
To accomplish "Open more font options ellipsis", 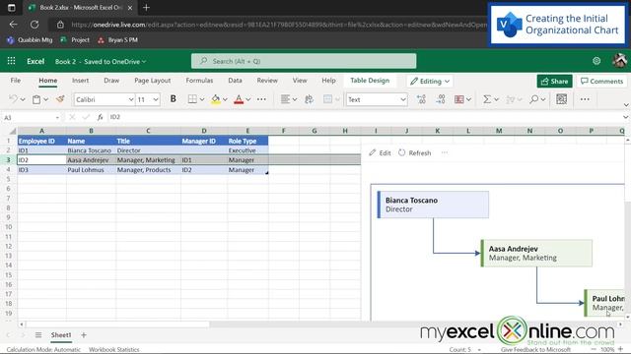I will [x=261, y=99].
